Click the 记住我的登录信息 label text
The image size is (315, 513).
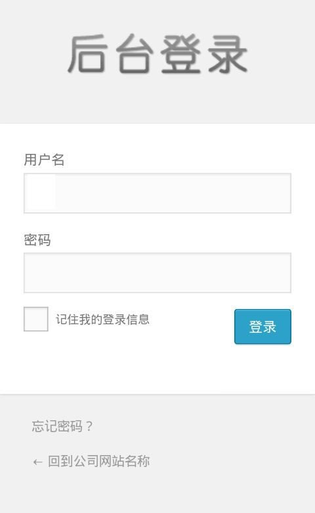point(102,320)
